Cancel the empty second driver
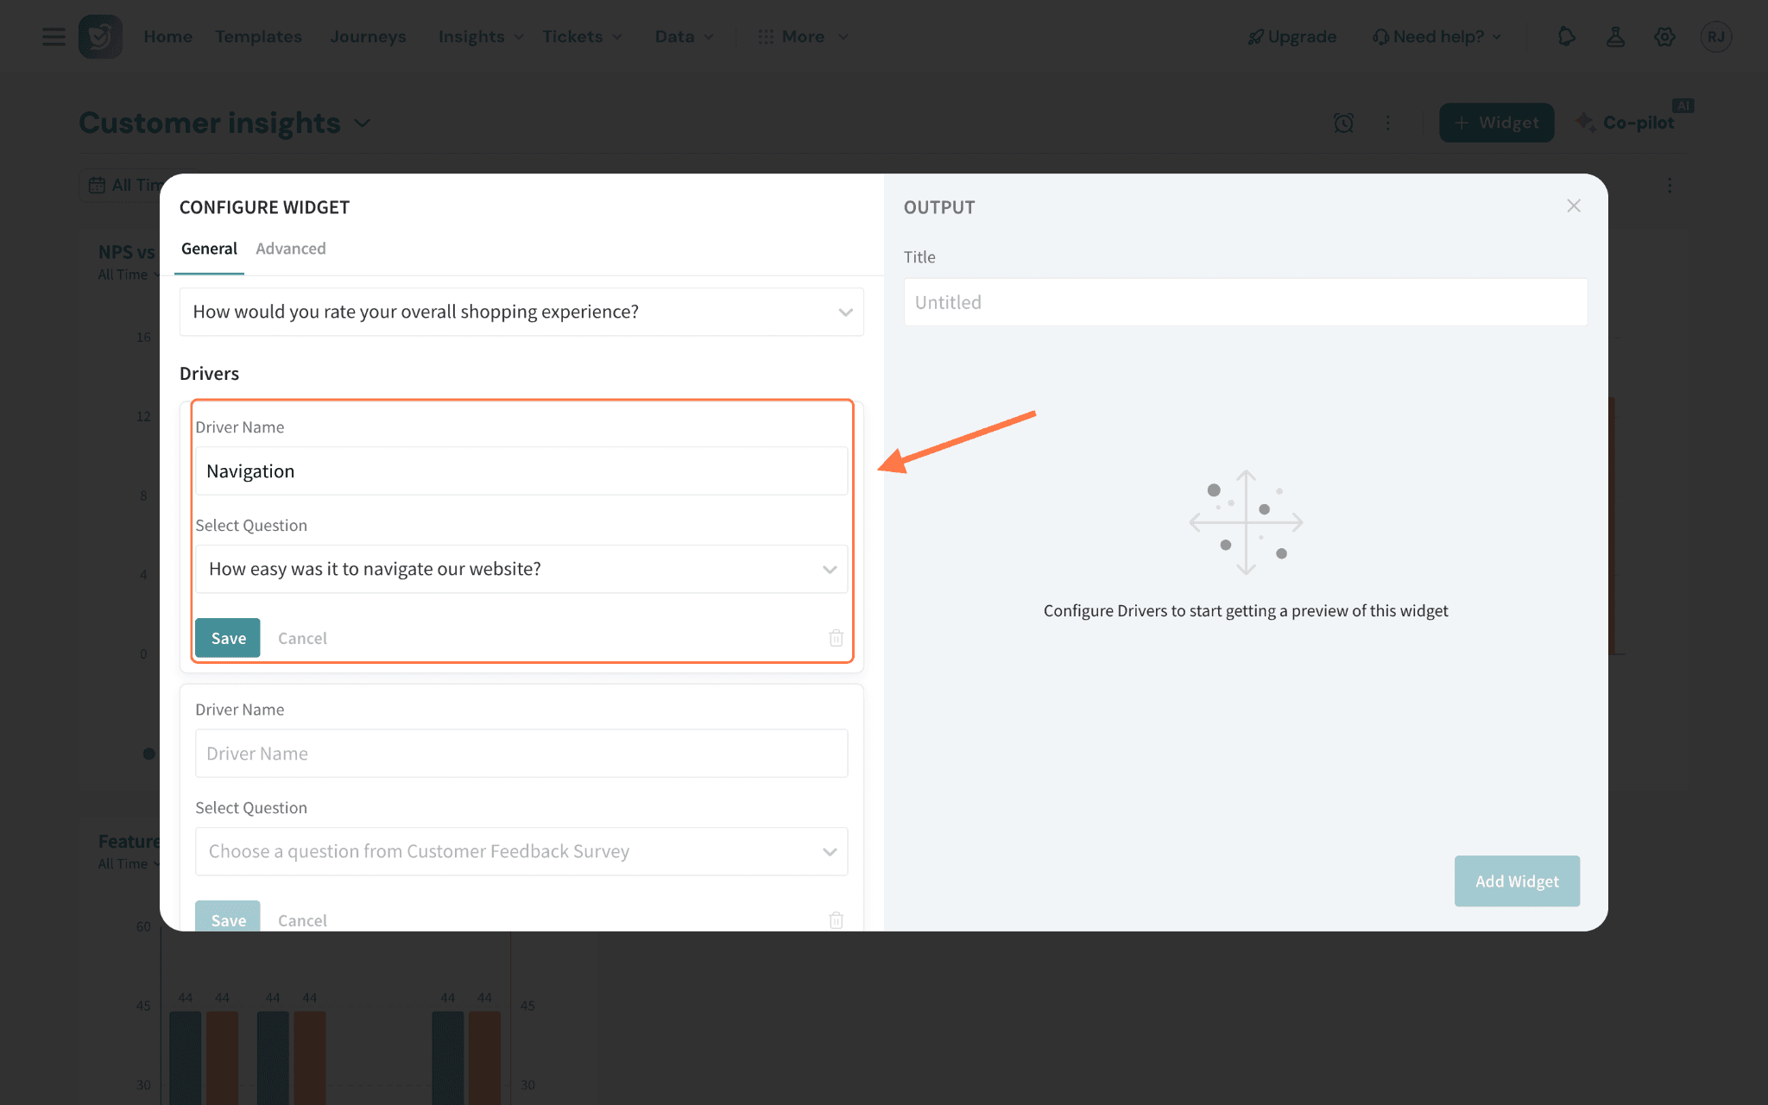 [x=302, y=920]
